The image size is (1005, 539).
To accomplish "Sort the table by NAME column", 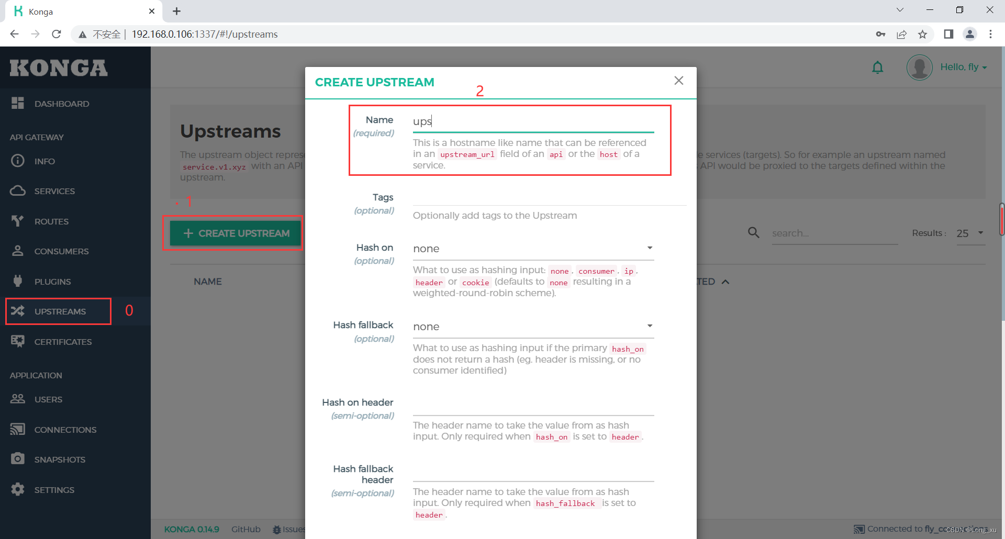I will pyautogui.click(x=208, y=282).
